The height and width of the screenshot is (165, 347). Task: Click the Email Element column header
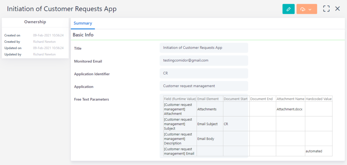point(210,99)
